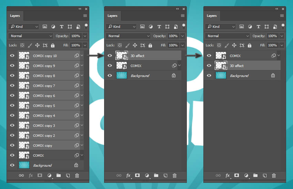Click Opacity 100% field in right panel
Image resolution: width=293 pixels, height=189 pixels.
(272, 36)
